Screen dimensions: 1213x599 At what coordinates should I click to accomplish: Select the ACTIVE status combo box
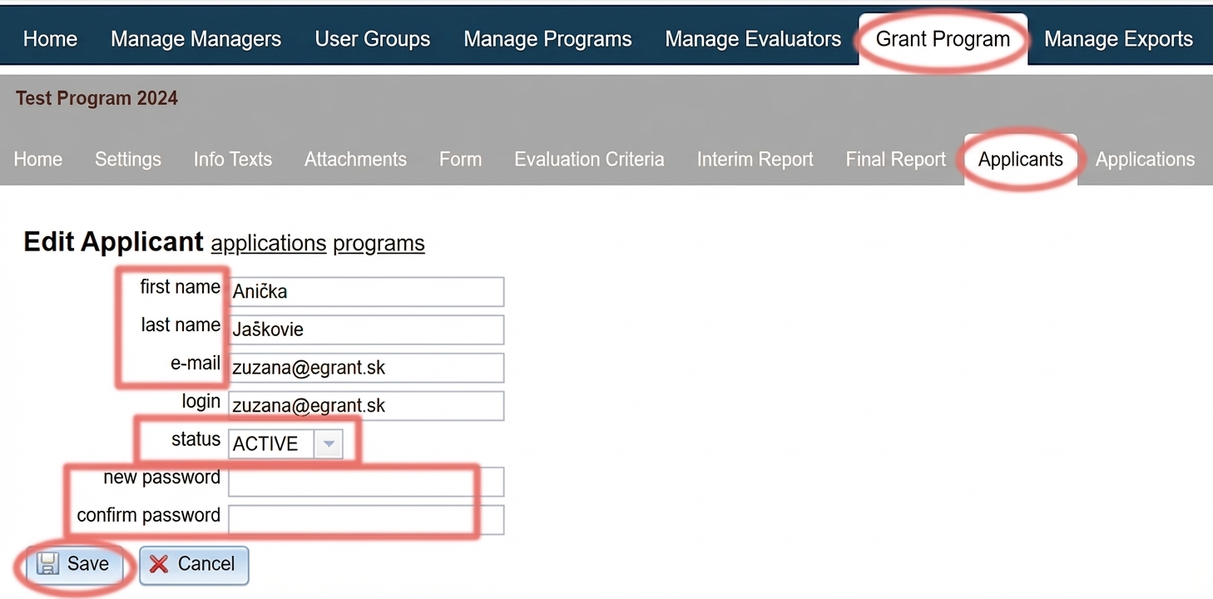[285, 443]
